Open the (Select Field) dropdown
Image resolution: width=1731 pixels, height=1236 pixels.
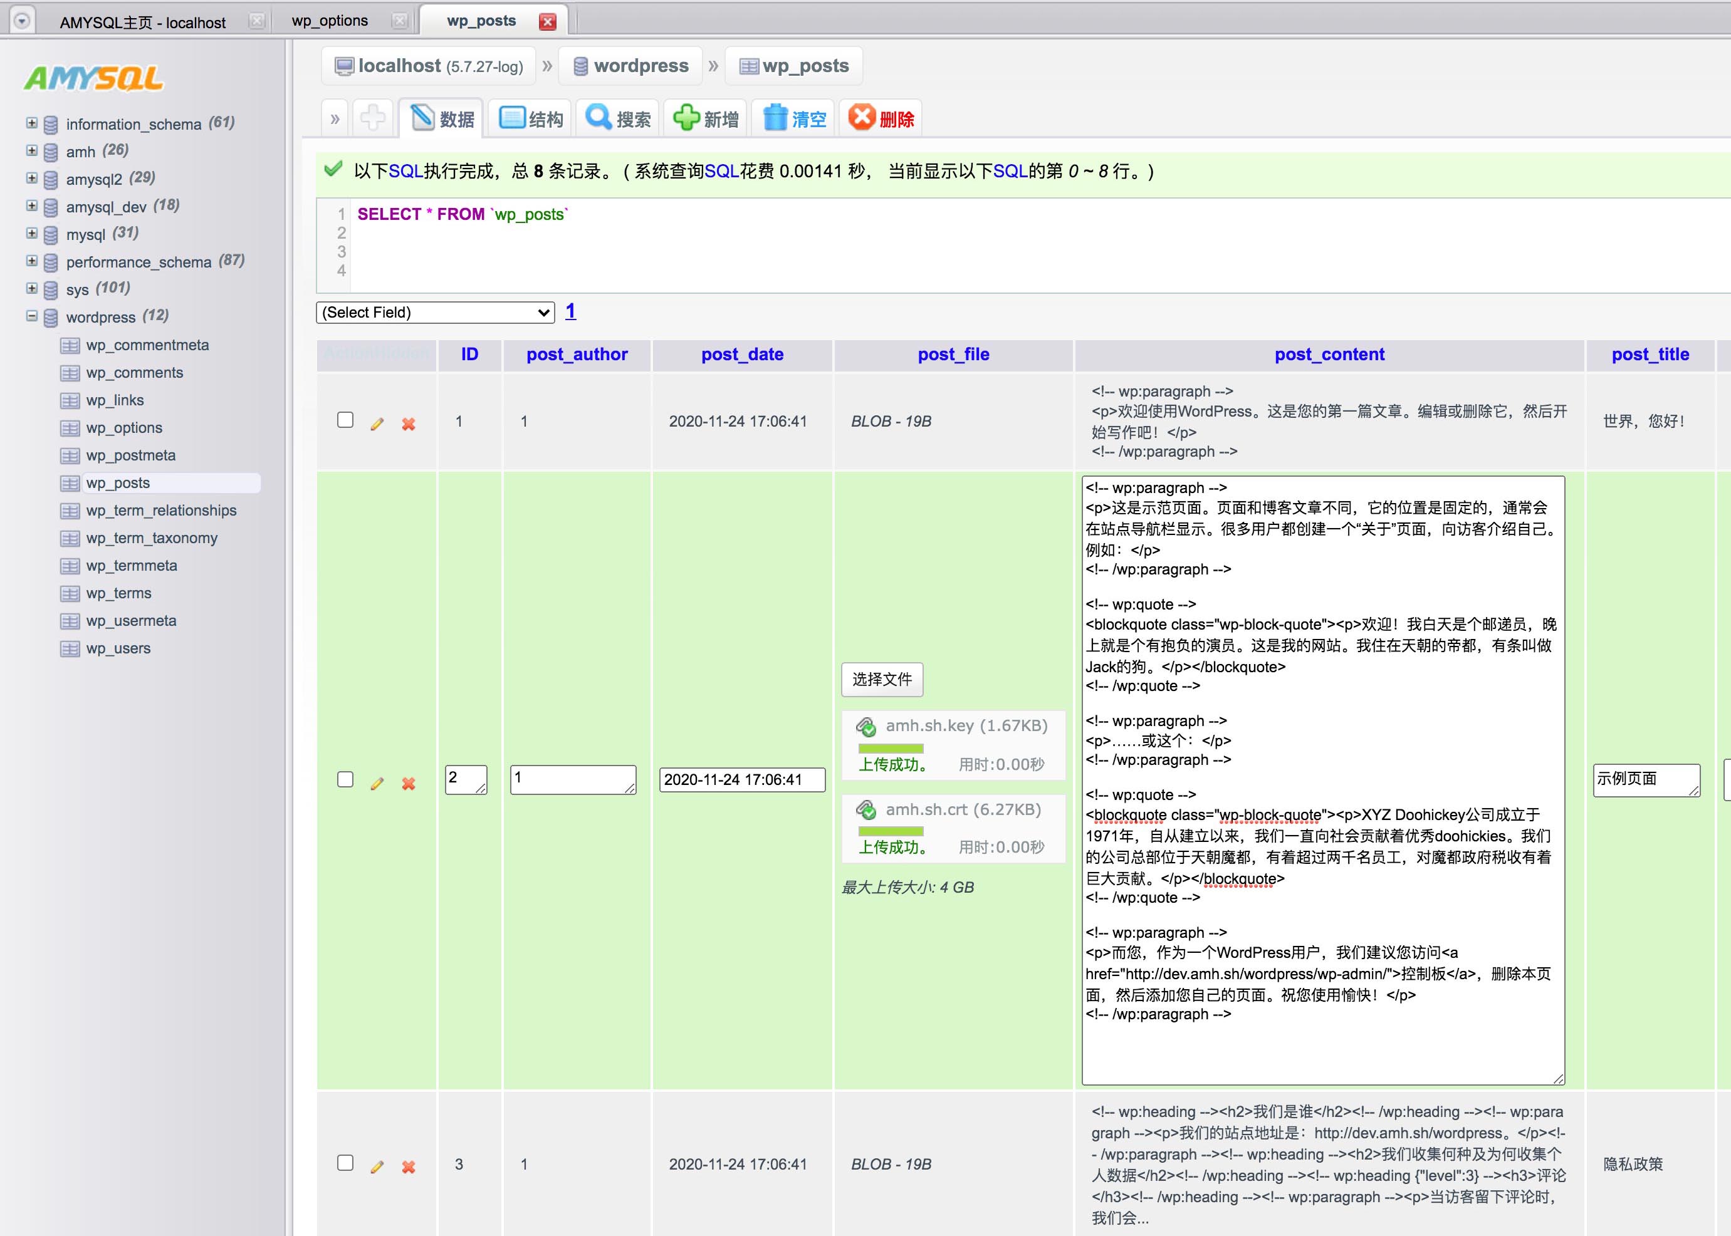point(435,312)
